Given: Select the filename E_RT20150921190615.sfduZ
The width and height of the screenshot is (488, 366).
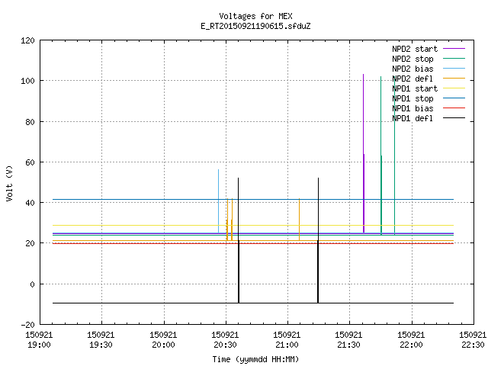Looking at the screenshot, I should pos(255,26).
